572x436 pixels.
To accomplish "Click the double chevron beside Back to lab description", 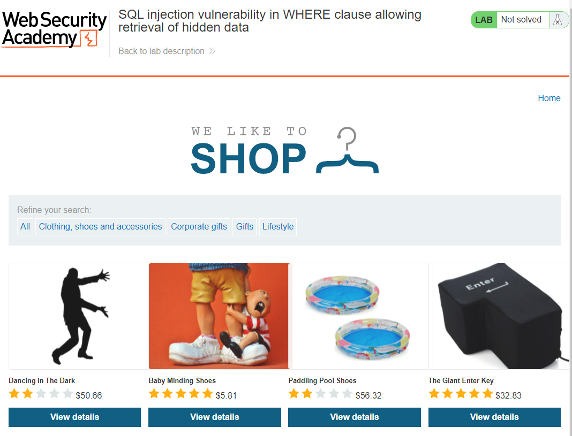I will [212, 51].
